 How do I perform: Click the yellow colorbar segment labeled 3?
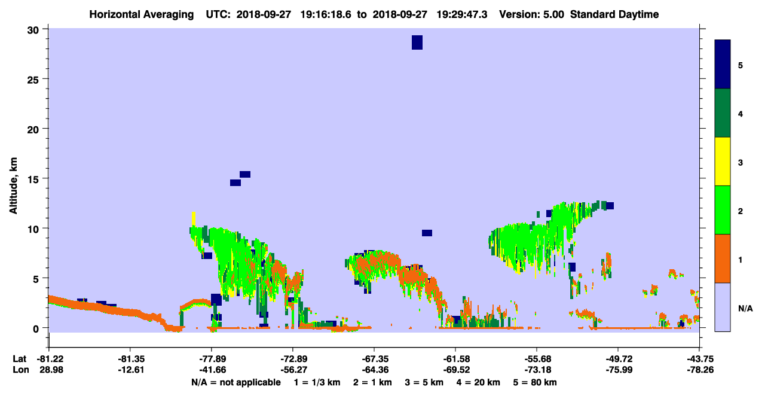click(x=723, y=162)
